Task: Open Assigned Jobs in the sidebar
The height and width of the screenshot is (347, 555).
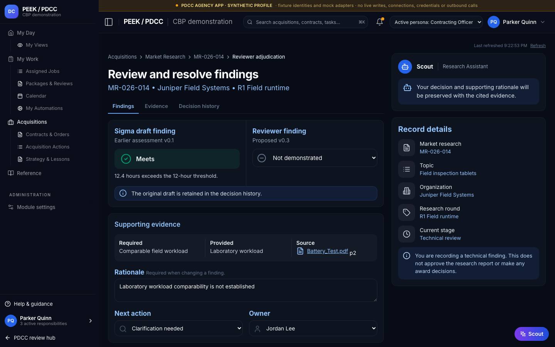Action: pyautogui.click(x=42, y=71)
